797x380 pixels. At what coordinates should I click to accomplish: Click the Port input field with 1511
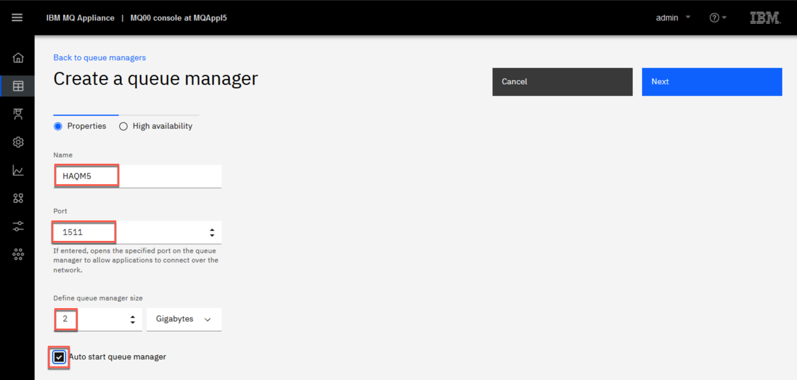pos(137,232)
